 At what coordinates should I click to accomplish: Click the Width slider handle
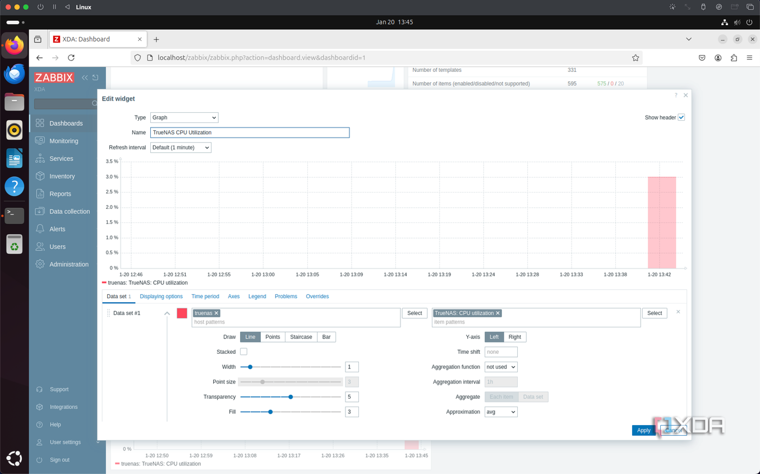point(250,367)
